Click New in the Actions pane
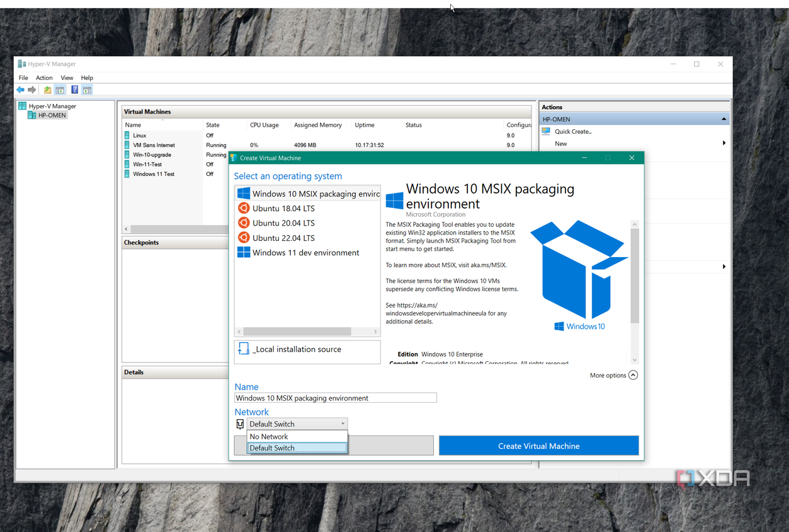The width and height of the screenshot is (789, 532). click(560, 144)
